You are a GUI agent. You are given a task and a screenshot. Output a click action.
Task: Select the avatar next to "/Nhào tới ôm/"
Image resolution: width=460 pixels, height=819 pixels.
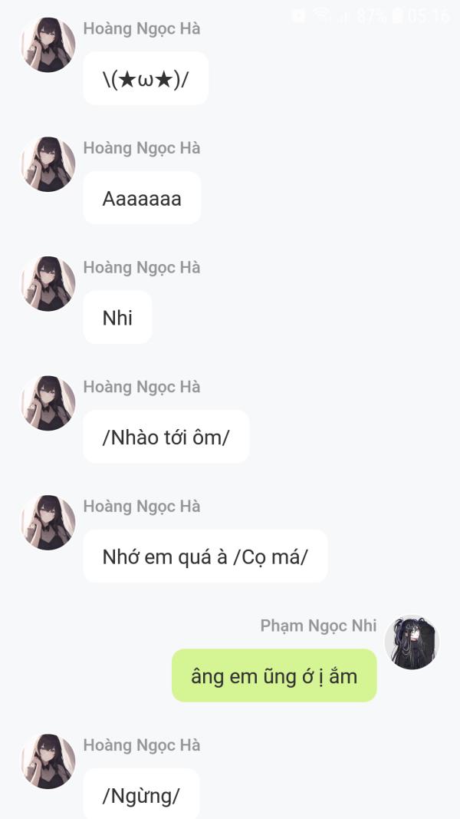click(48, 403)
